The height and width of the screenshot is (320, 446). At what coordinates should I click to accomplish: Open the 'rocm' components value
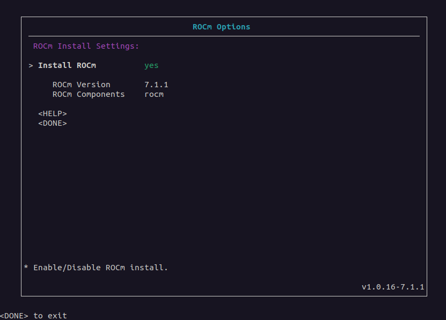coord(154,94)
